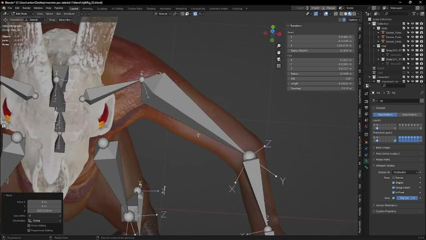Viewport: 426px width, 240px height.
Task: Click proportional editing icon in header
Action: (x=195, y=14)
